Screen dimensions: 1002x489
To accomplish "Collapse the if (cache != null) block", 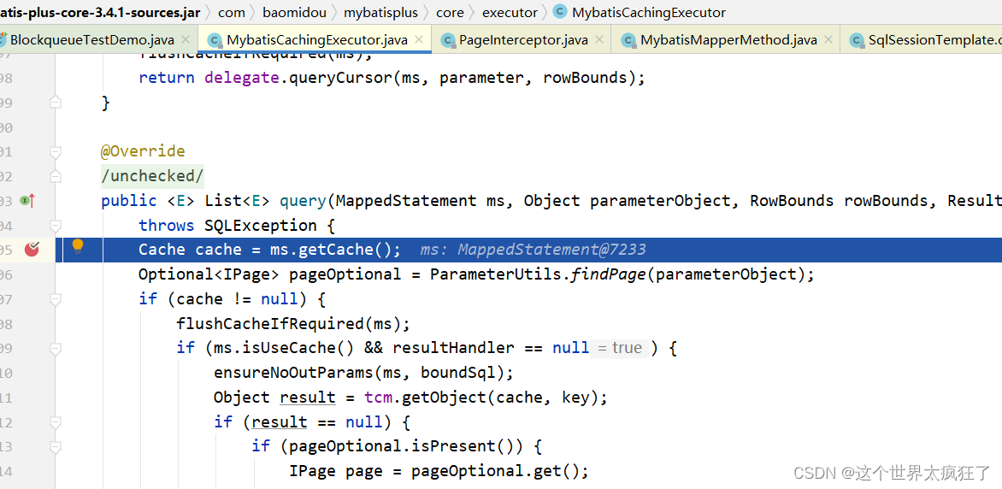I will [56, 299].
